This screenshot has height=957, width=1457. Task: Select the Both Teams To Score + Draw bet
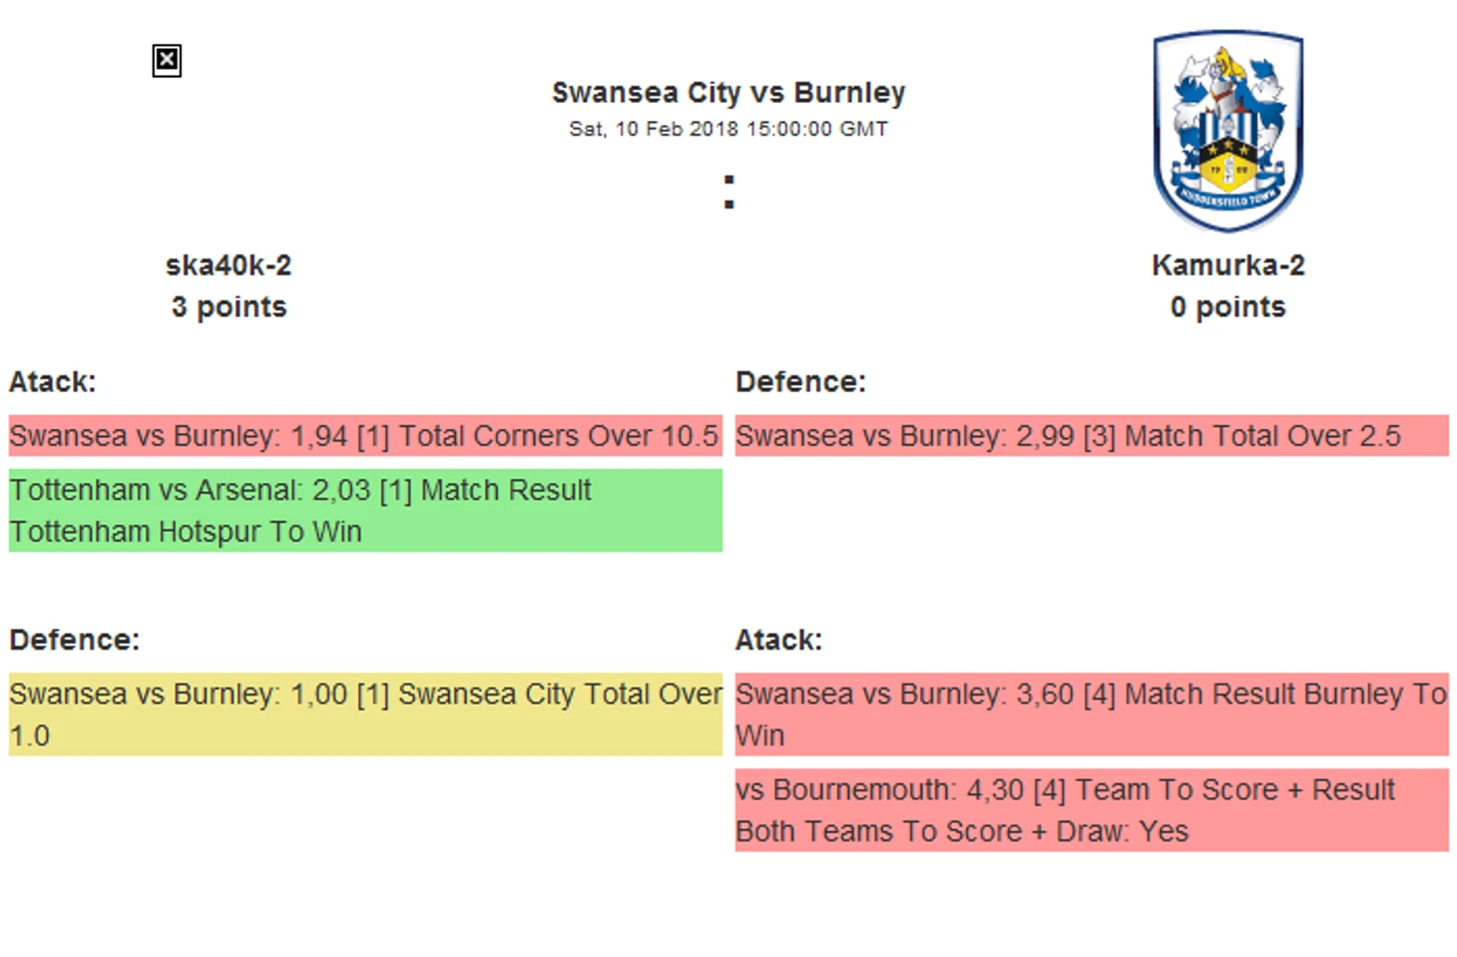(x=1091, y=810)
